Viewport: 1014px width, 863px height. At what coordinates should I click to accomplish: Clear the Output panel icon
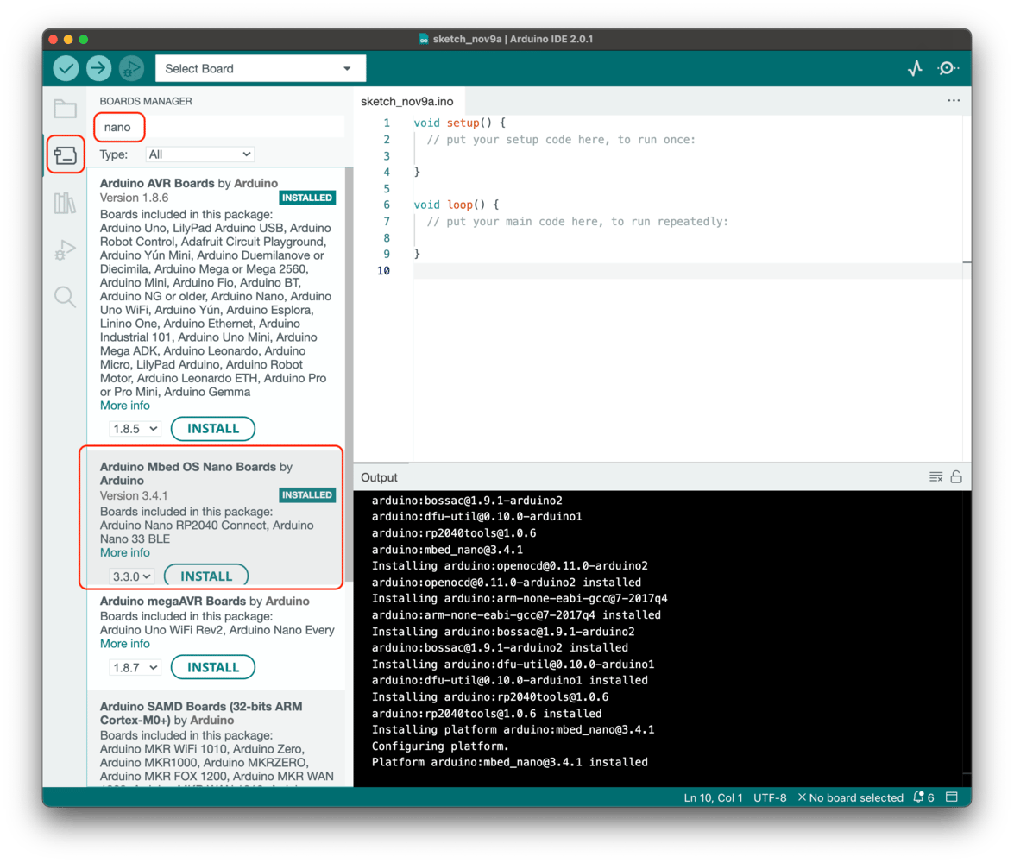[935, 476]
